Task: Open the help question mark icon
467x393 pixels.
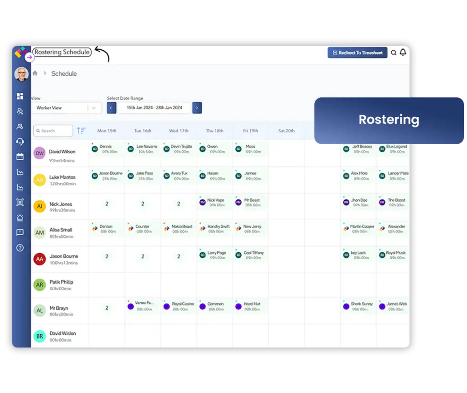Action: (x=20, y=248)
